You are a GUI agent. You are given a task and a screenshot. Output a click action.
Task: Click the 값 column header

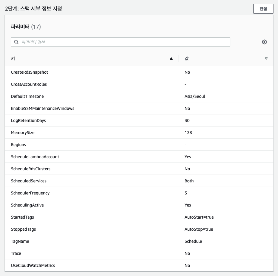187,59
